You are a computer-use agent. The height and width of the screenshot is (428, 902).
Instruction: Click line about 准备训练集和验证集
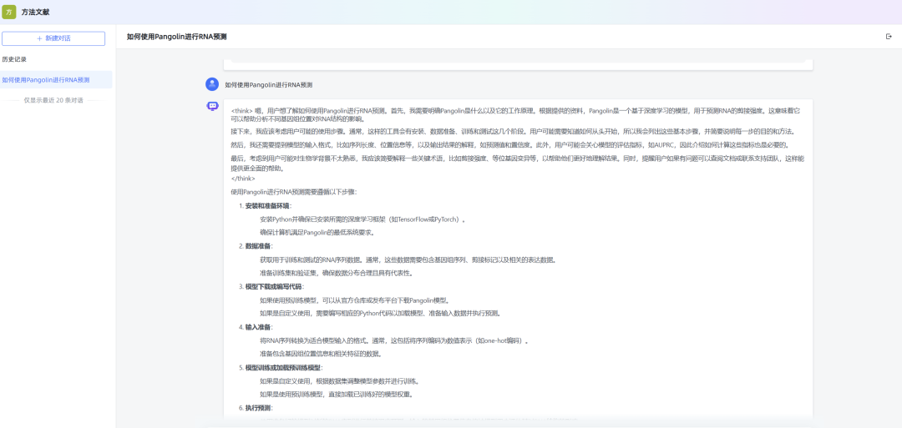pyautogui.click(x=337, y=274)
